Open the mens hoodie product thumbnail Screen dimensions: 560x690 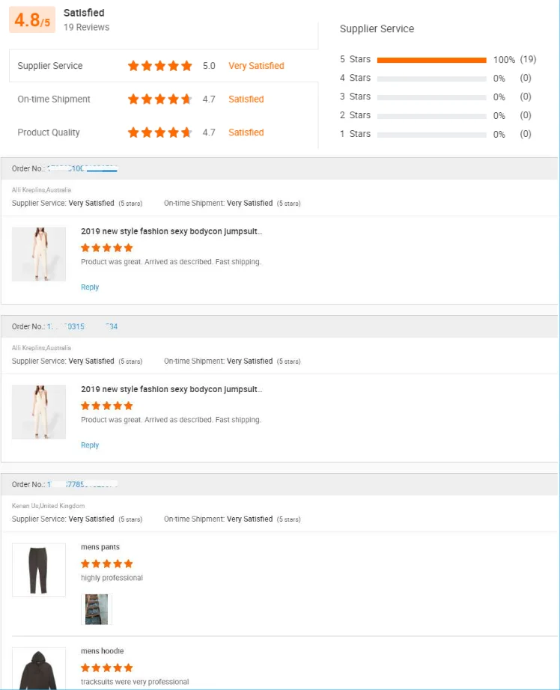click(39, 668)
